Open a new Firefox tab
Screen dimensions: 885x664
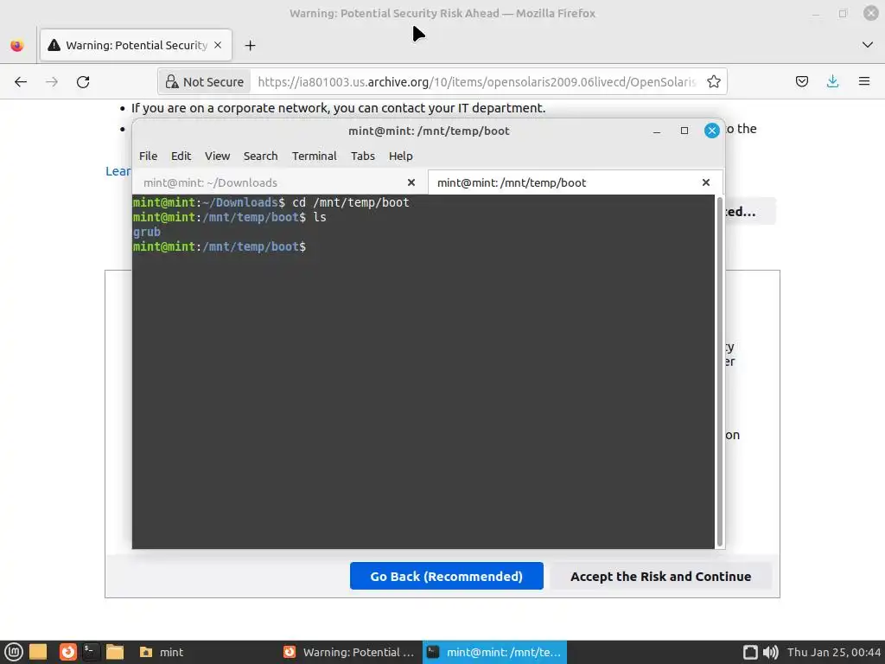click(250, 45)
